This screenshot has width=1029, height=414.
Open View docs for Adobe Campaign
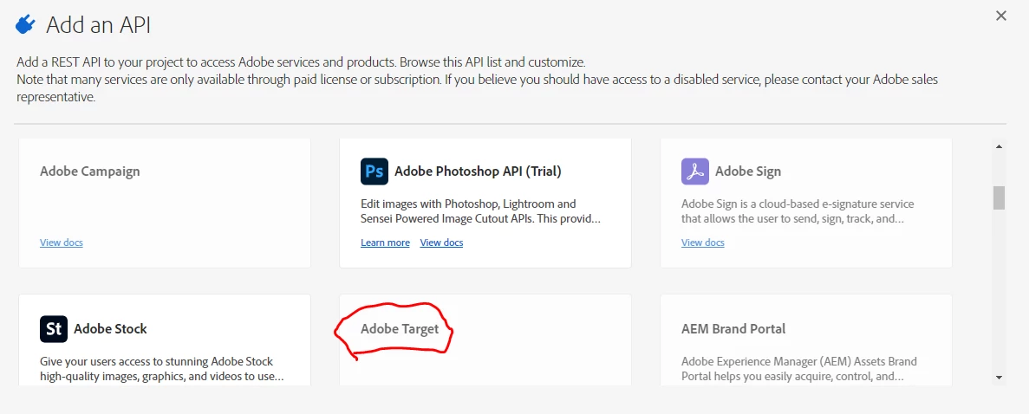61,243
